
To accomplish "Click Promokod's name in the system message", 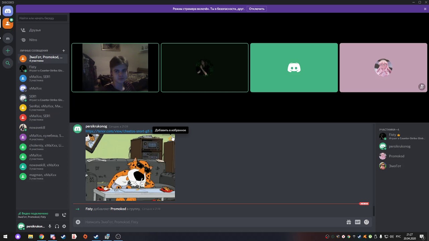I will point(118,209).
